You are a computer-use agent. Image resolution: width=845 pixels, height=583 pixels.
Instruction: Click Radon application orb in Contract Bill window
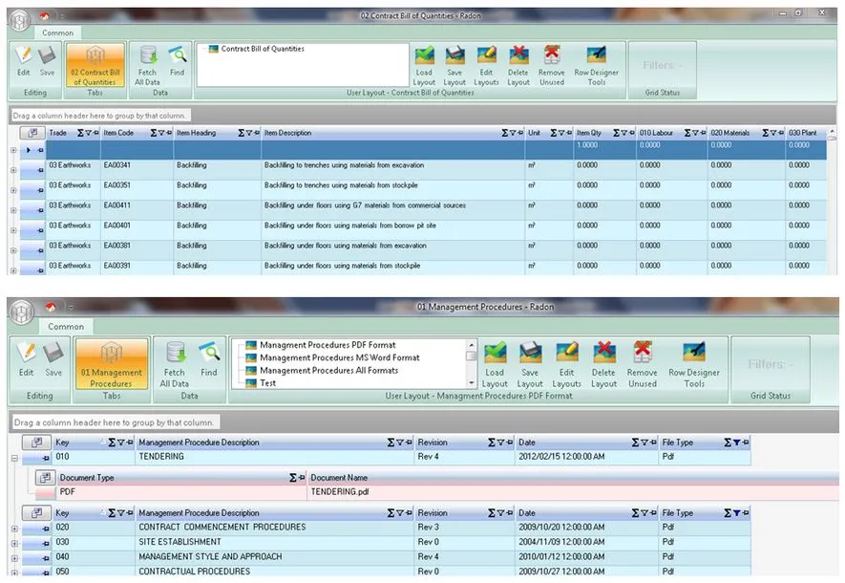[20, 21]
